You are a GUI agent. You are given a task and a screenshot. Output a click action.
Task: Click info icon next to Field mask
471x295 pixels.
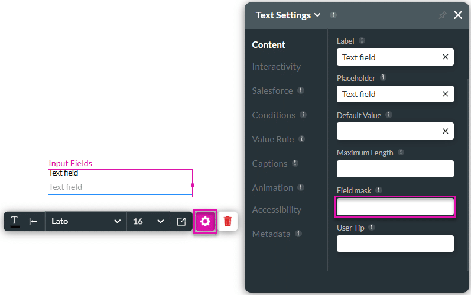(x=379, y=190)
